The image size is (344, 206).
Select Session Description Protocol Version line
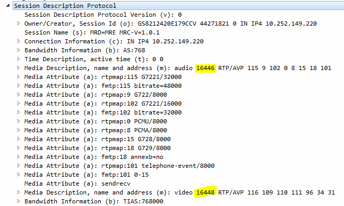point(103,15)
